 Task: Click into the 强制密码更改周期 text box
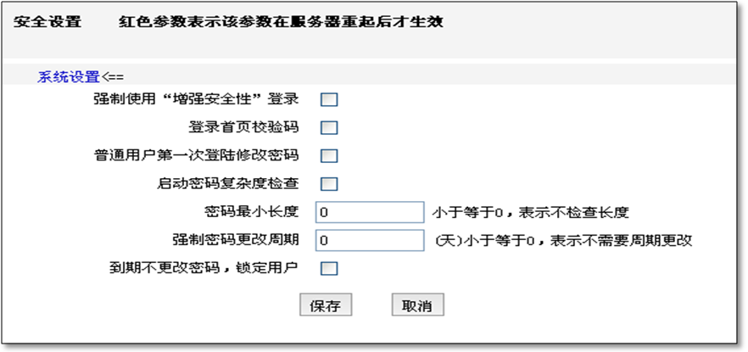369,240
